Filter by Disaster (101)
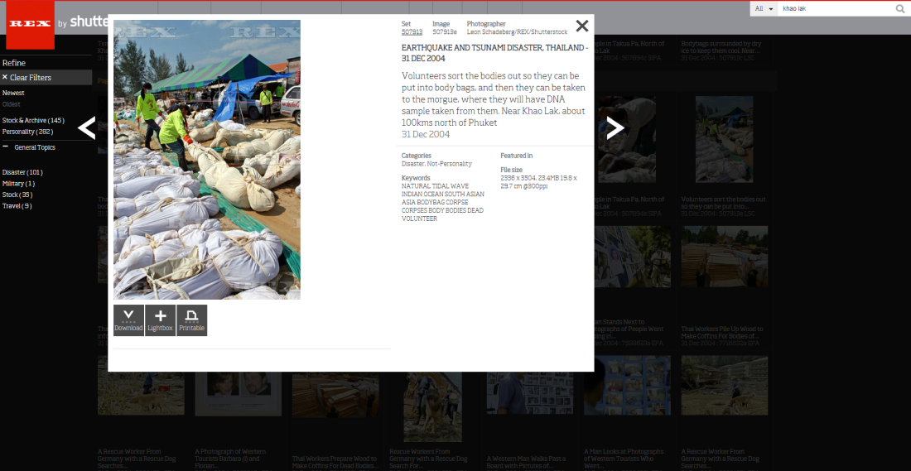 tap(22, 172)
